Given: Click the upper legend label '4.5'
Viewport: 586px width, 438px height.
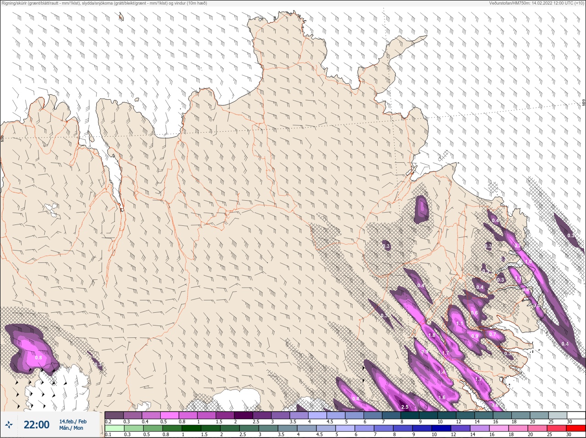Looking at the screenshot, I should [329, 422].
